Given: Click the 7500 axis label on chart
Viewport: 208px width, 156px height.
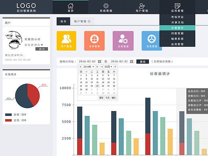Looking at the screenshot, I should tap(66, 105).
